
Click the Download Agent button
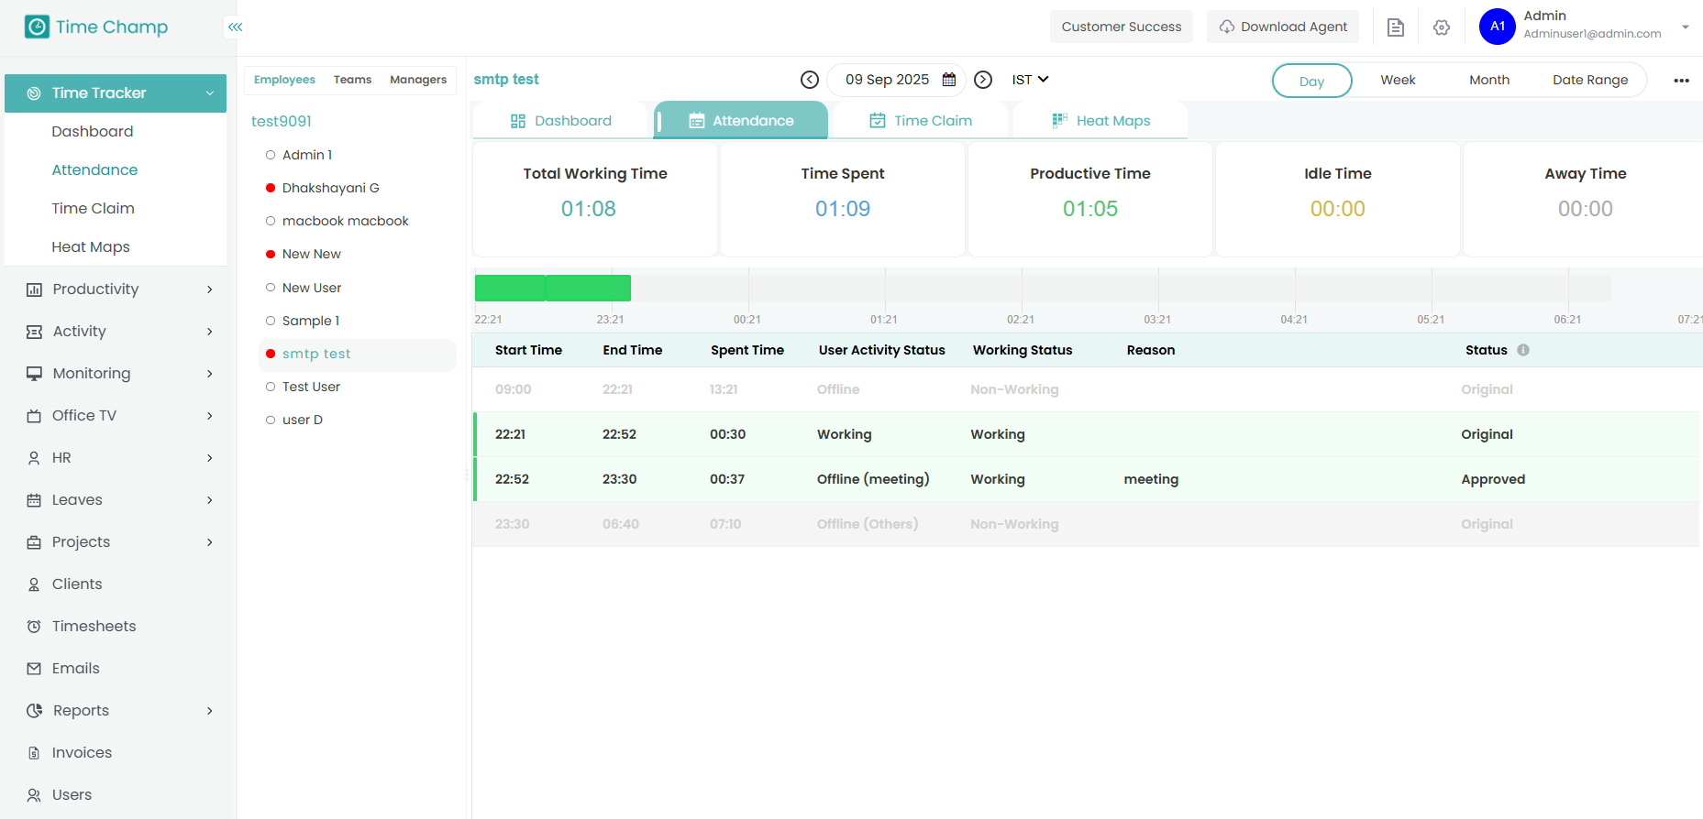[1282, 27]
